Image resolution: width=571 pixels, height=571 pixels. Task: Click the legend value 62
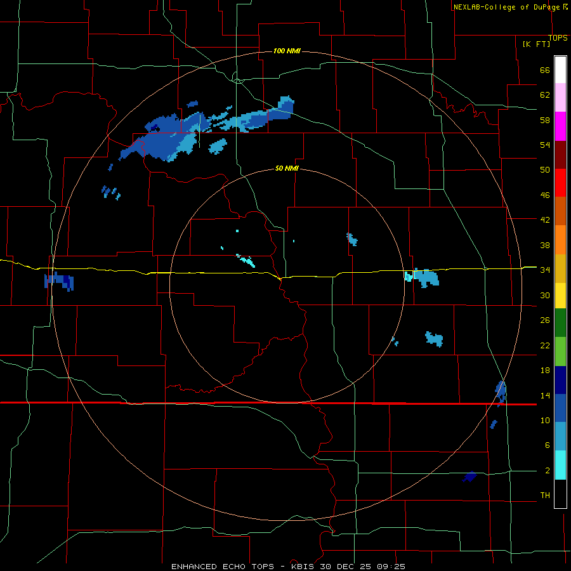tap(545, 95)
